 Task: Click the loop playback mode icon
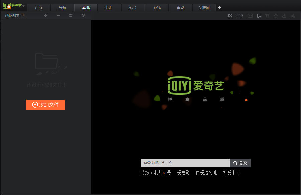point(71,15)
